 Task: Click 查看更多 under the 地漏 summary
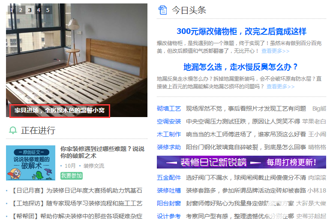[x=280, y=87]
